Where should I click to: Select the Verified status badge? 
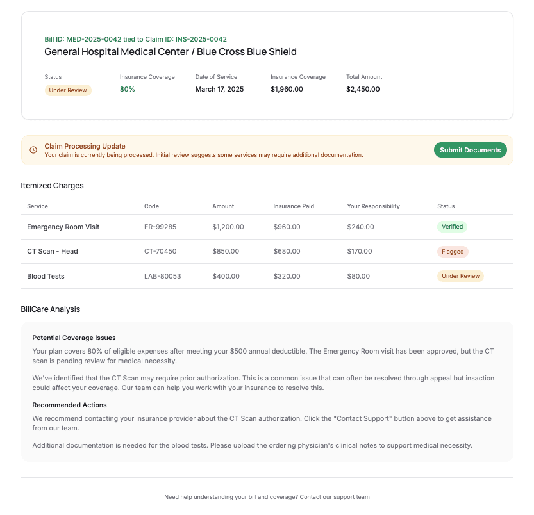(452, 227)
